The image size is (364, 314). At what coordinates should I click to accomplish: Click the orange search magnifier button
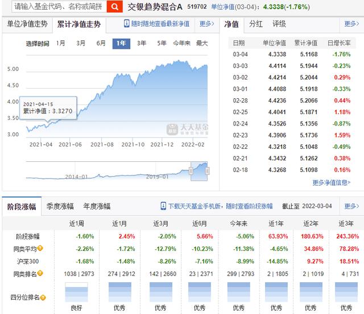pyautogui.click(x=115, y=6)
